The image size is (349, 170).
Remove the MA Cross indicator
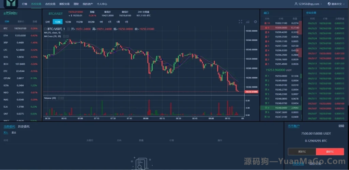click(67, 36)
